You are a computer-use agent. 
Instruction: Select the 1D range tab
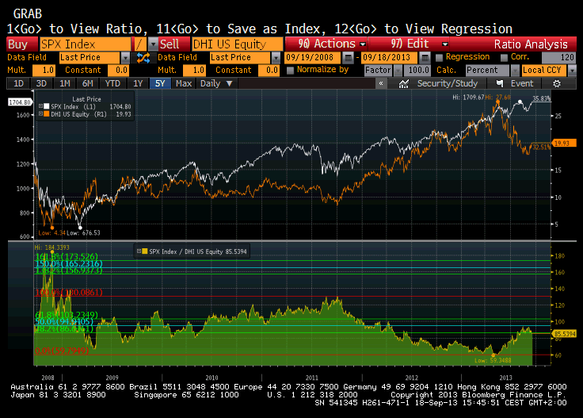pyautogui.click(x=18, y=83)
